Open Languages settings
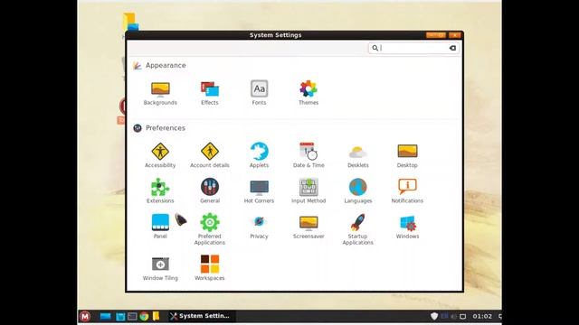The height and width of the screenshot is (325, 579). coord(358,190)
